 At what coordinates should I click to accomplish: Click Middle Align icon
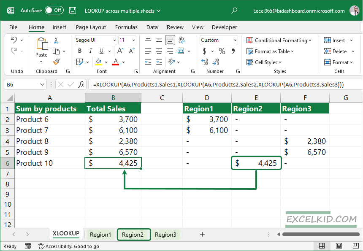pyautogui.click(x=159, y=40)
